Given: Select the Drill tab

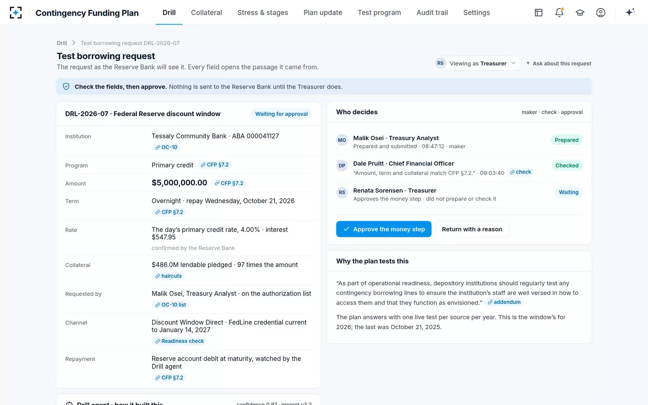Looking at the screenshot, I should coord(169,13).
